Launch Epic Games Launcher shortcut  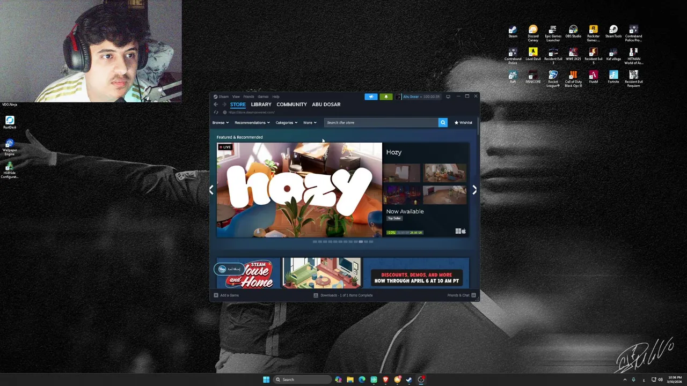click(x=553, y=33)
